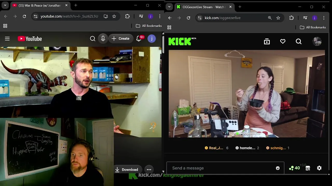Open Chrome profile in YouTube window
332x186 pixels.
150,16
